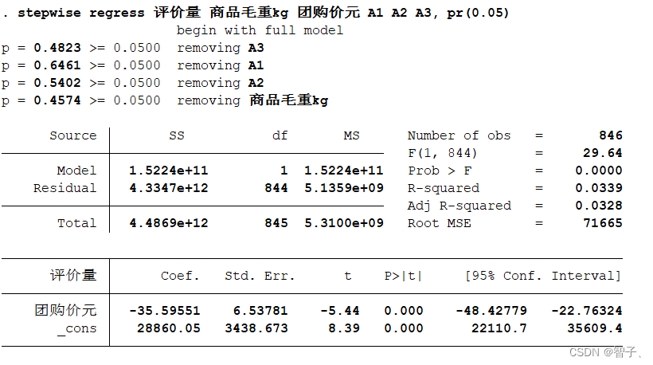Image resolution: width=653 pixels, height=365 pixels.
Task: Click 'Root MSE' label
Action: [440, 223]
